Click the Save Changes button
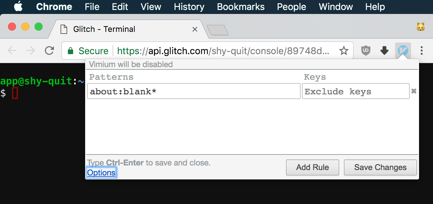433x204 pixels. tap(380, 167)
